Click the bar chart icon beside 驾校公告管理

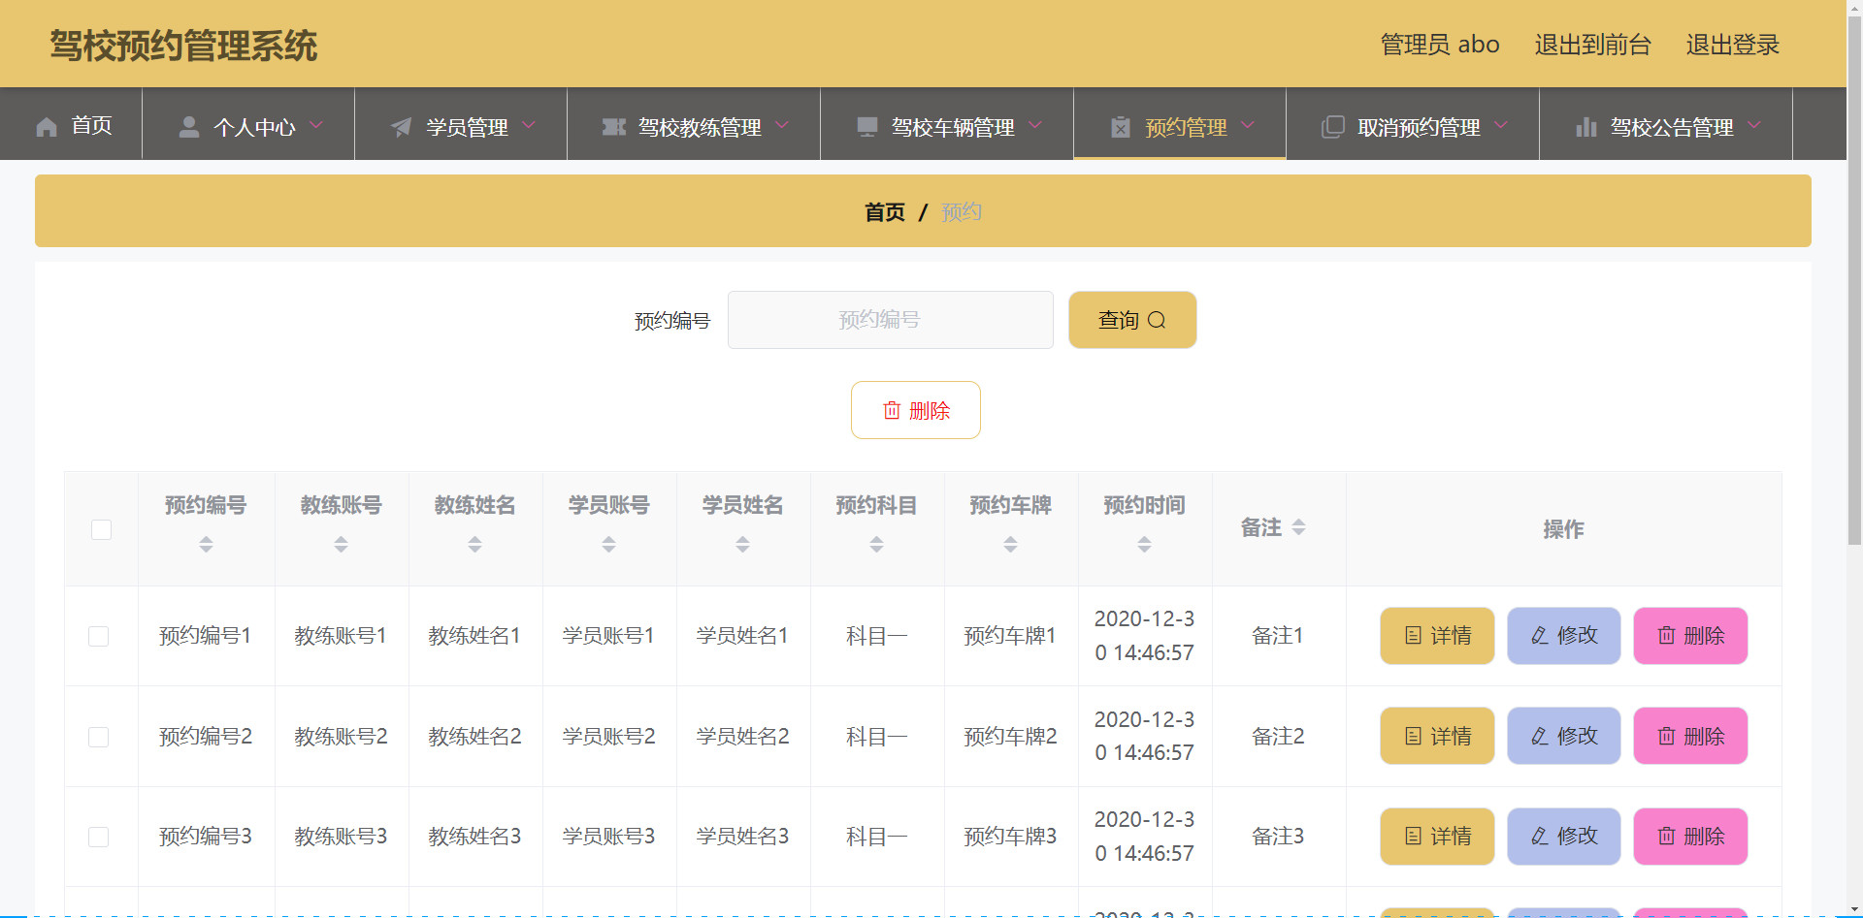1586,127
